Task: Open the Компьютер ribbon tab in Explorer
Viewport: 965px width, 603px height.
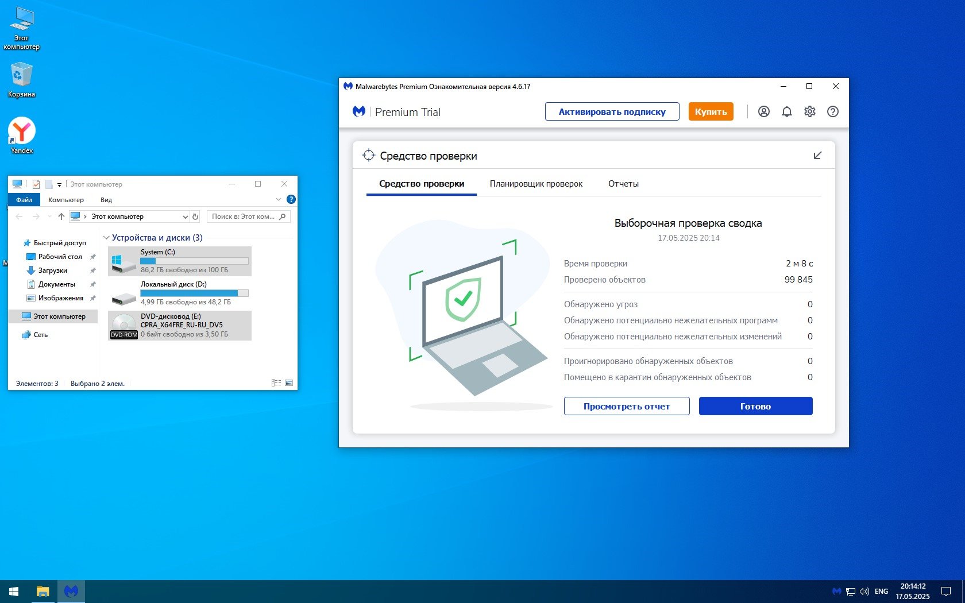Action: tap(66, 200)
